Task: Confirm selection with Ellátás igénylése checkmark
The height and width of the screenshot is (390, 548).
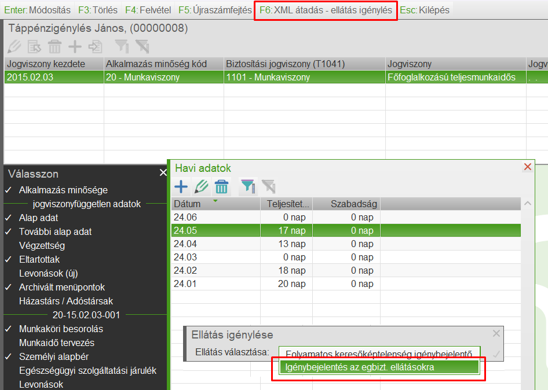Action: [496, 354]
